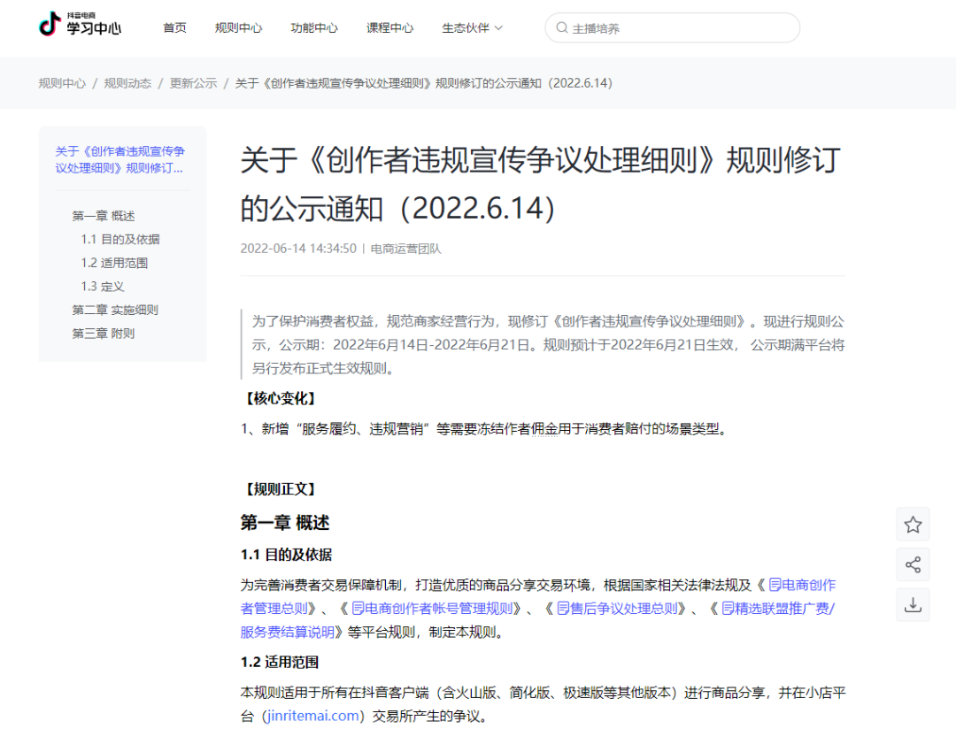Go to 更新公示 in the breadcrumb

[193, 83]
